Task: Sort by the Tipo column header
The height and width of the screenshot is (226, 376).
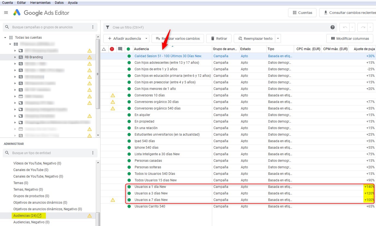Action: tap(280, 49)
